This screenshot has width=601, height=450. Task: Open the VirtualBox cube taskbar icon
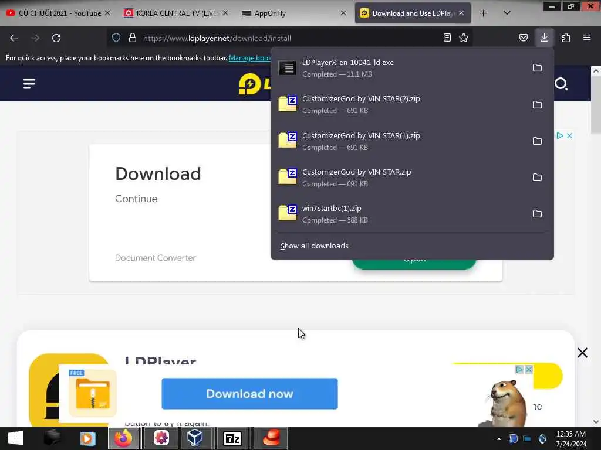(195, 438)
